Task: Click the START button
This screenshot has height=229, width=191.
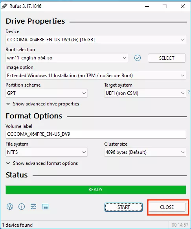Action: (123, 207)
